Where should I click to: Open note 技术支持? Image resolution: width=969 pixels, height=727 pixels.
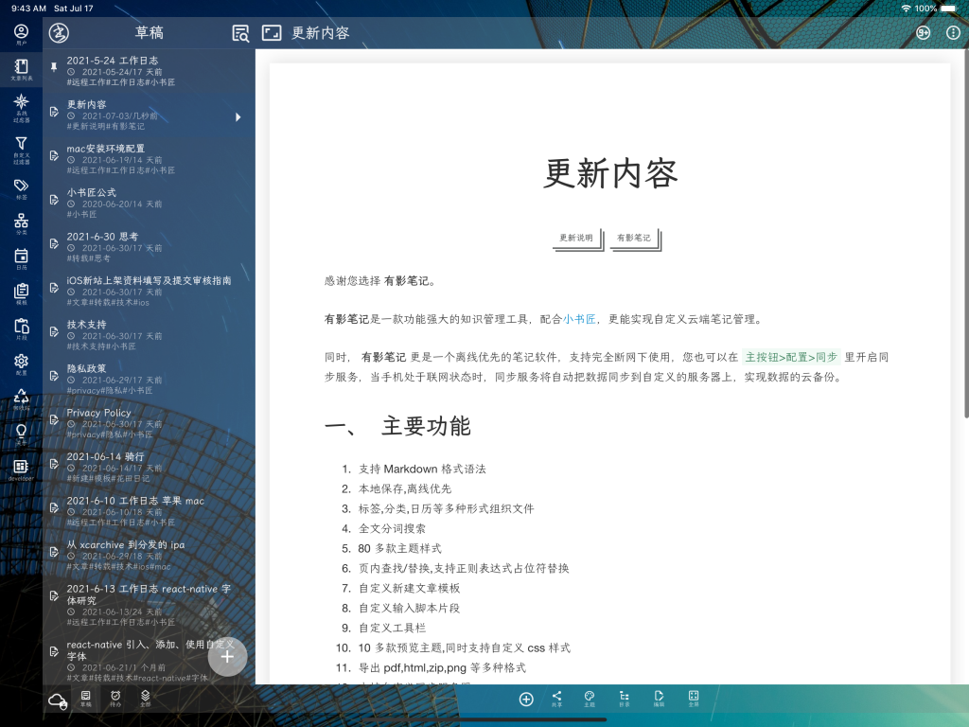[149, 334]
